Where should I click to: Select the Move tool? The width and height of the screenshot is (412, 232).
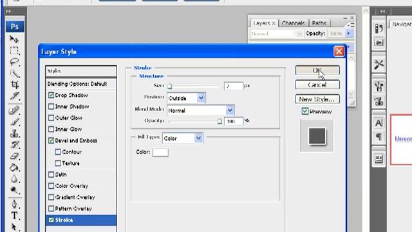click(x=14, y=39)
